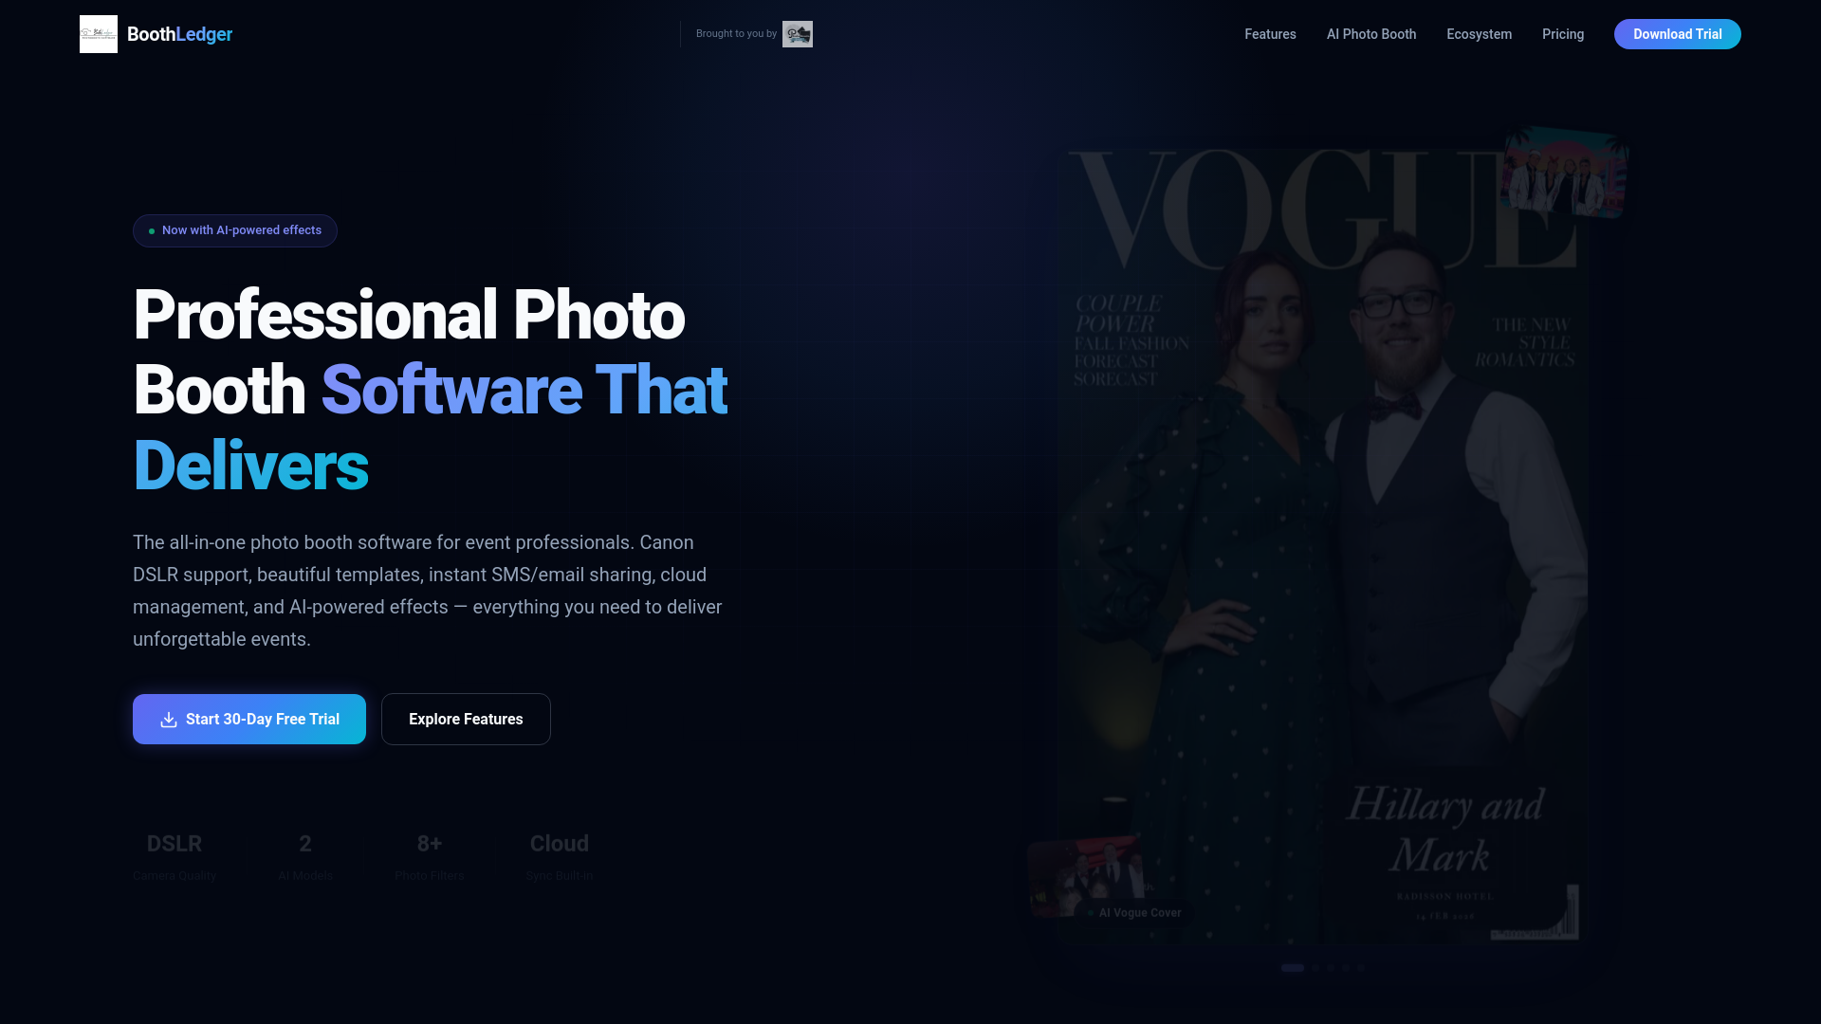Click the BoothLedger logo image
Image resolution: width=1821 pixels, height=1024 pixels.
click(99, 34)
